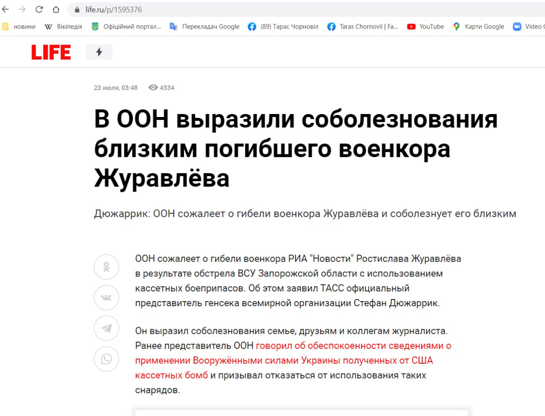545x416 pixels.
Task: Click paragraph starting ООН сожалеет о гибели военкора РИА
Action: tap(298, 281)
